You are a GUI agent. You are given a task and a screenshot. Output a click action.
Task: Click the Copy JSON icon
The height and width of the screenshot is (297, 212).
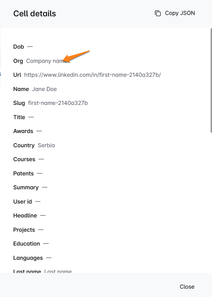(158, 13)
